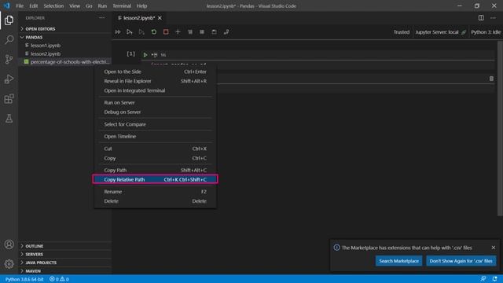Image resolution: width=503 pixels, height=283 pixels.
Task: Open Explorer views and more actions ellipsis
Action: (x=101, y=18)
